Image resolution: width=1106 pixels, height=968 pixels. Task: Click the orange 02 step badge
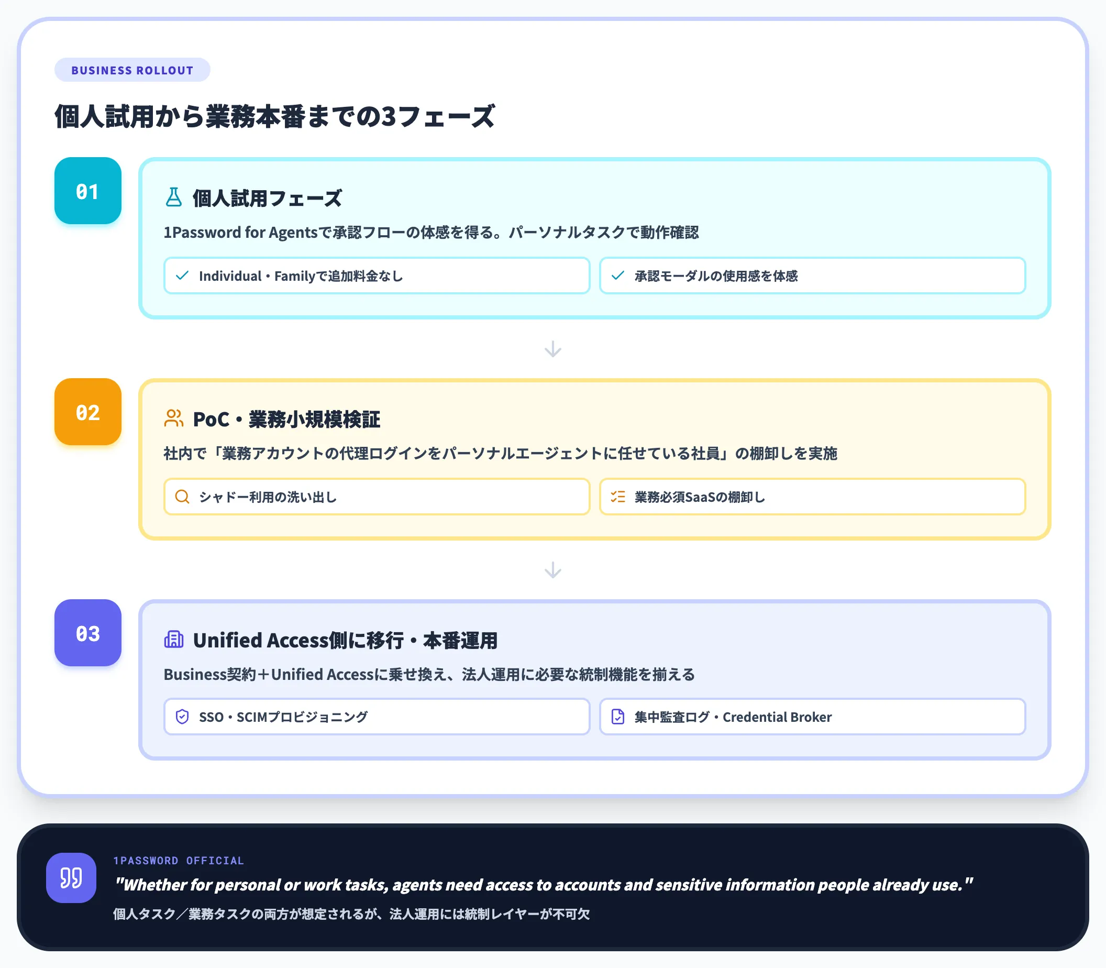[x=88, y=412]
